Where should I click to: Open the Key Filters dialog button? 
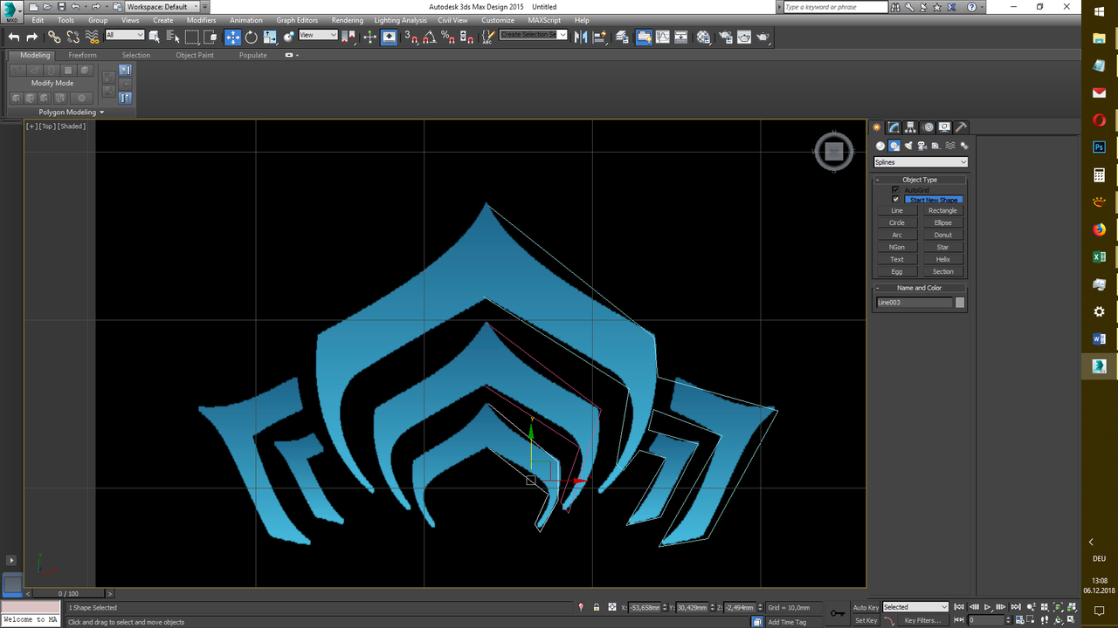click(x=922, y=620)
